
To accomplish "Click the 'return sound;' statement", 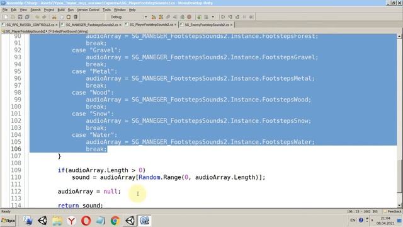I will [x=80, y=206].
